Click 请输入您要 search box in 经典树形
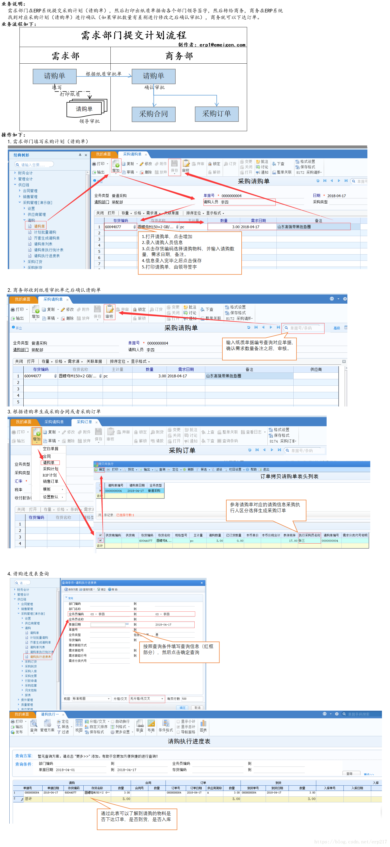The width and height of the screenshot is (390, 847). click(x=34, y=164)
